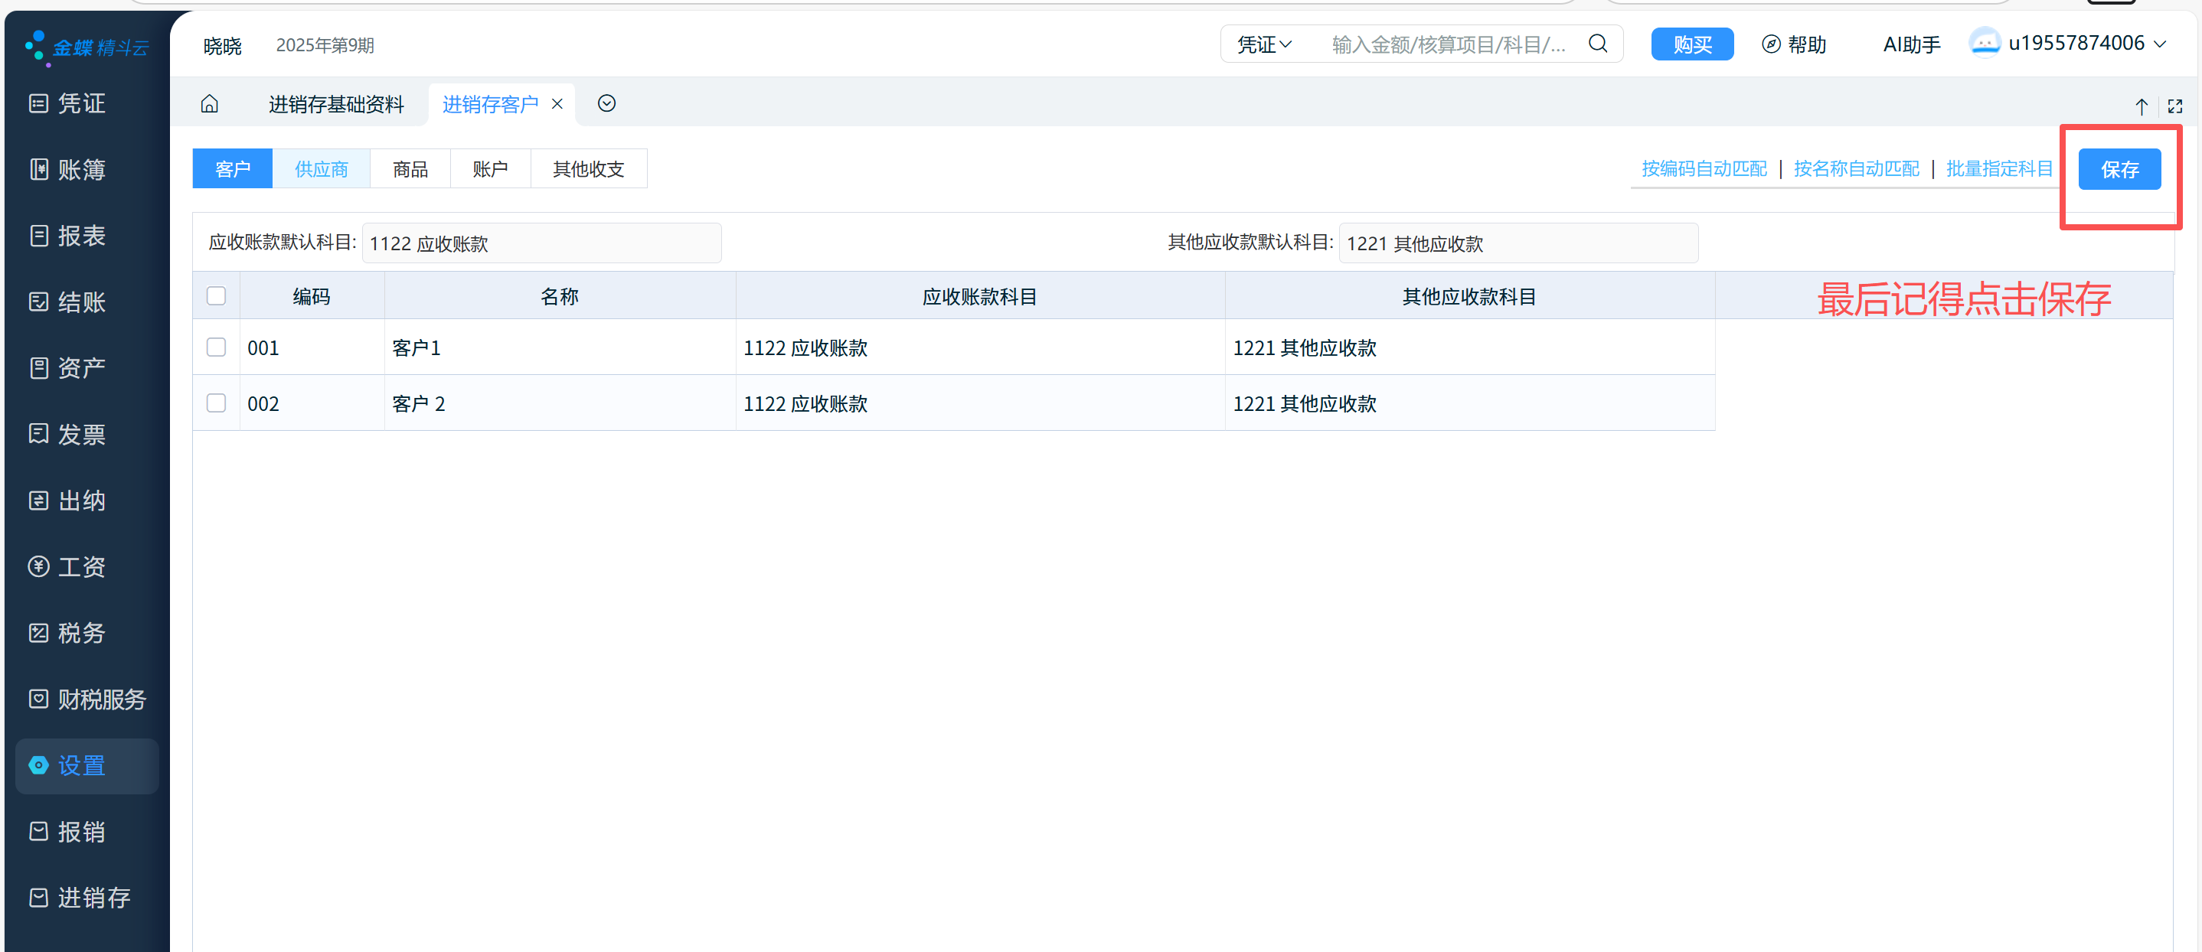Close the 进销存客户 tab
Image resolution: width=2202 pixels, height=952 pixels.
tap(557, 104)
